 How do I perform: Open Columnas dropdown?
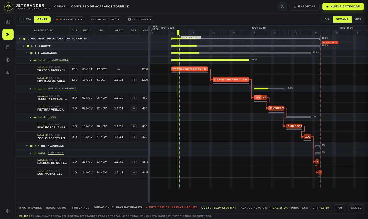coord(140,20)
